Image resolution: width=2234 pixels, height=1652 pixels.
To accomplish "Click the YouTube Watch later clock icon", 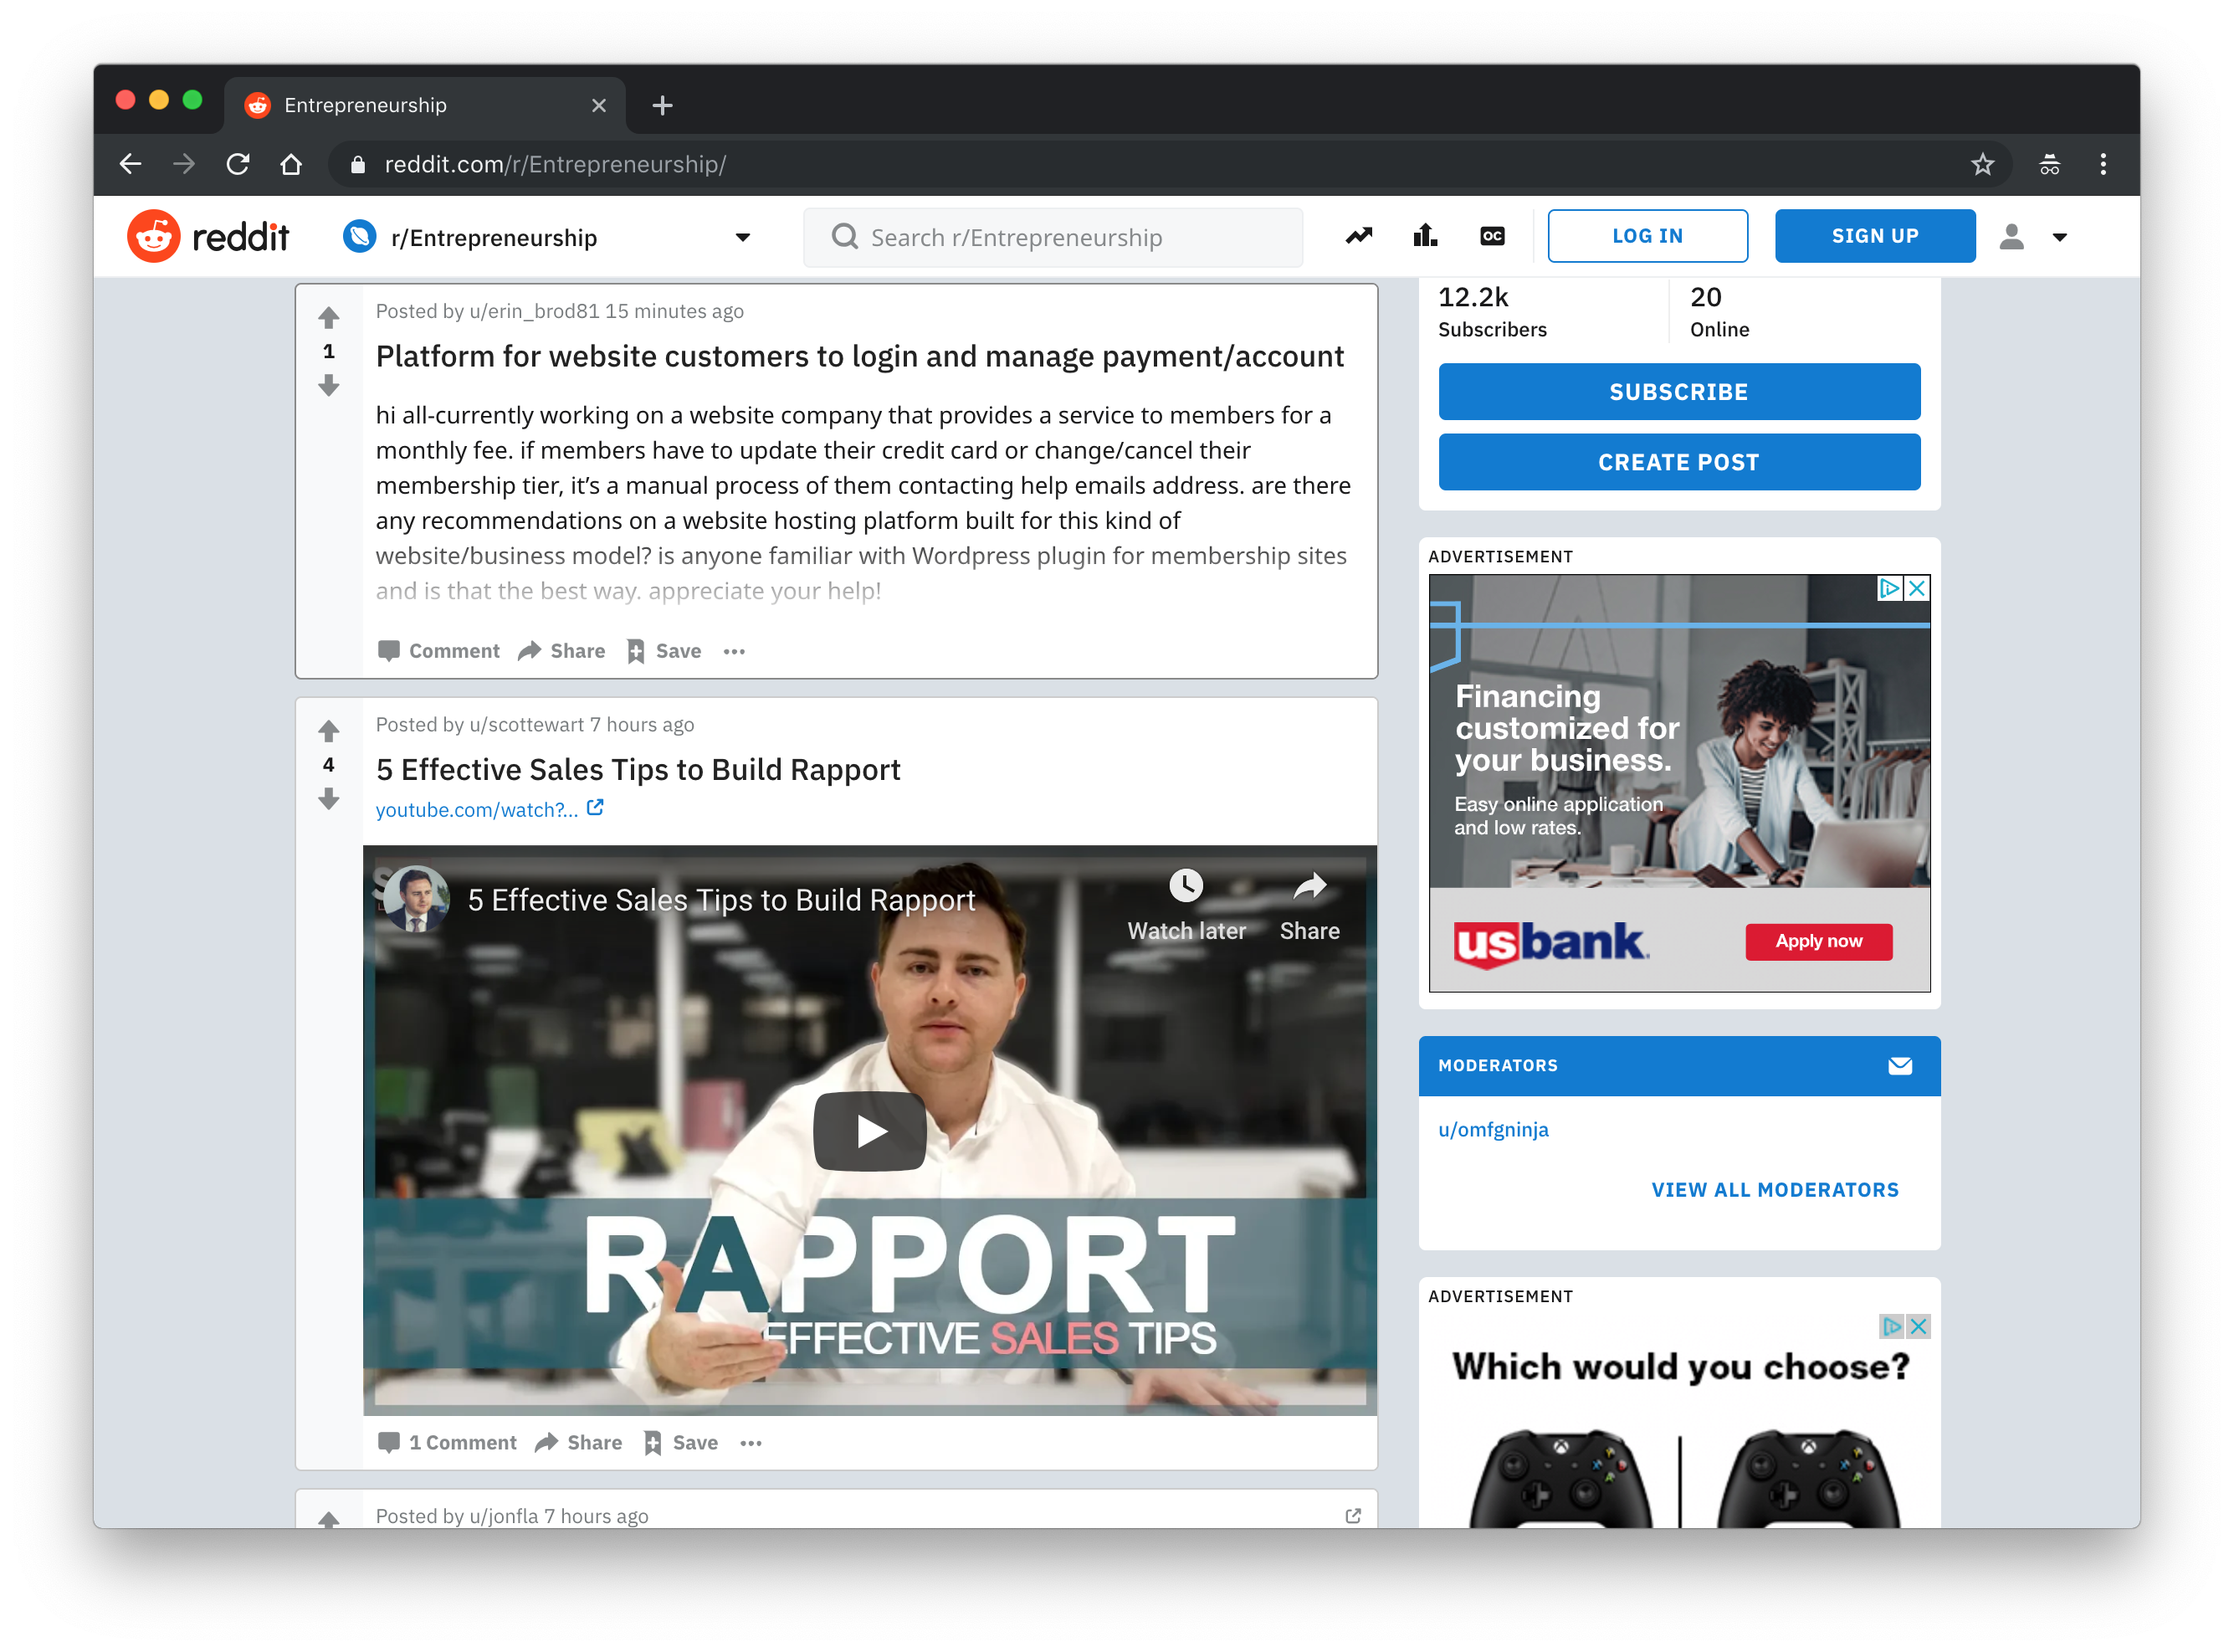I will (1186, 886).
